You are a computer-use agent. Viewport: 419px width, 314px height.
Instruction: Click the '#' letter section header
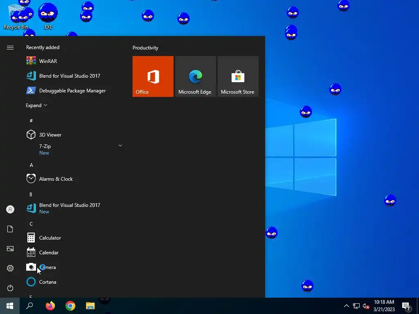pyautogui.click(x=31, y=121)
